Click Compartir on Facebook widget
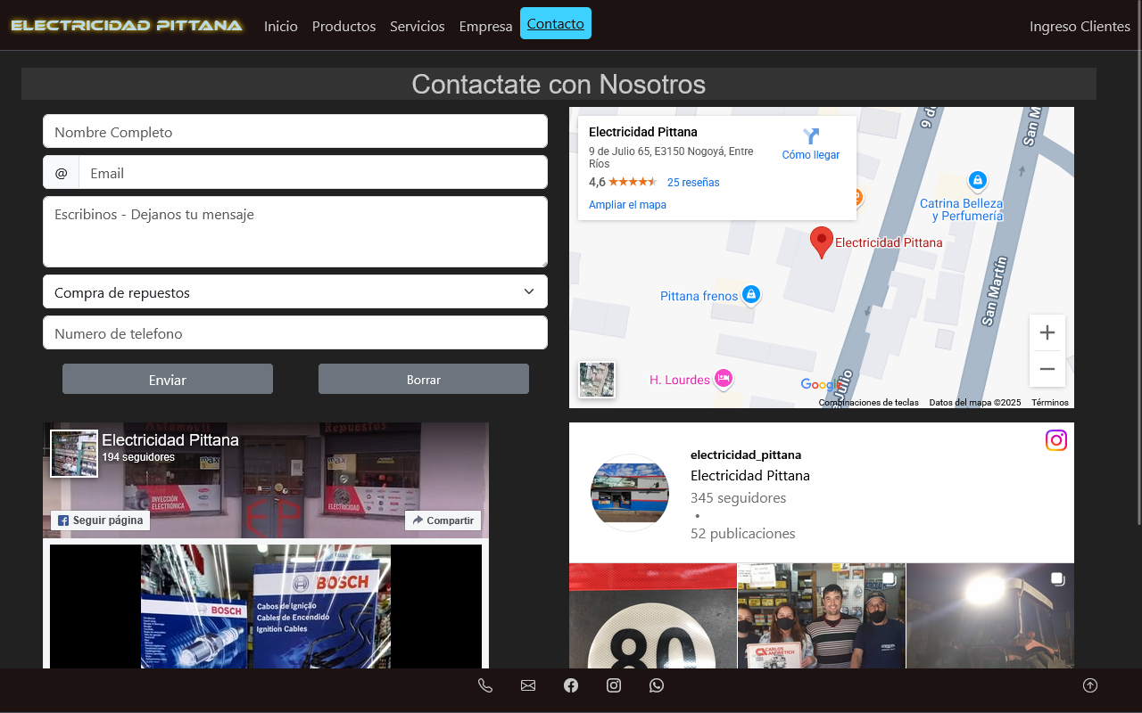Image resolution: width=1142 pixels, height=713 pixels. click(443, 520)
